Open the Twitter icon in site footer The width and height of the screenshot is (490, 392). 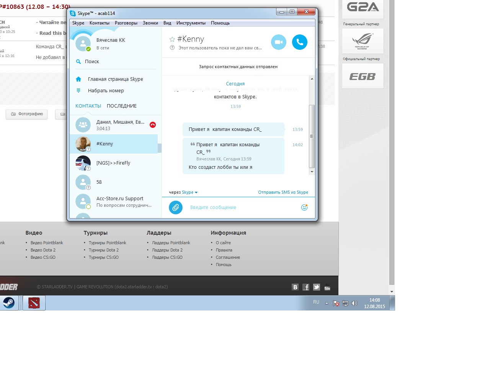coord(317,287)
